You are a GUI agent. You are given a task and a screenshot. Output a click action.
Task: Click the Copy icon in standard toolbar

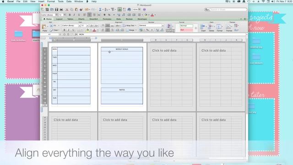tap(71, 9)
